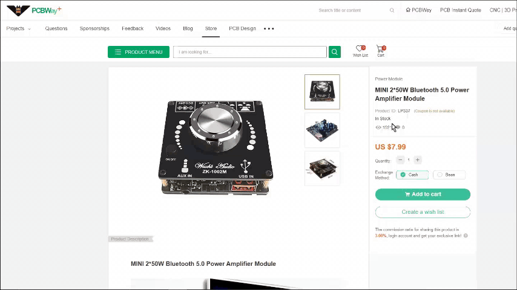
Task: Select Cash exchange method
Action: click(x=412, y=175)
